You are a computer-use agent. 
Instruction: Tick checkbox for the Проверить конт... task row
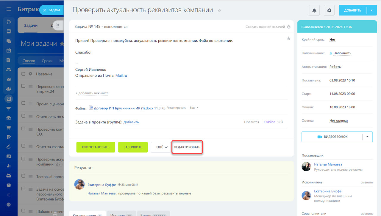click(24, 129)
